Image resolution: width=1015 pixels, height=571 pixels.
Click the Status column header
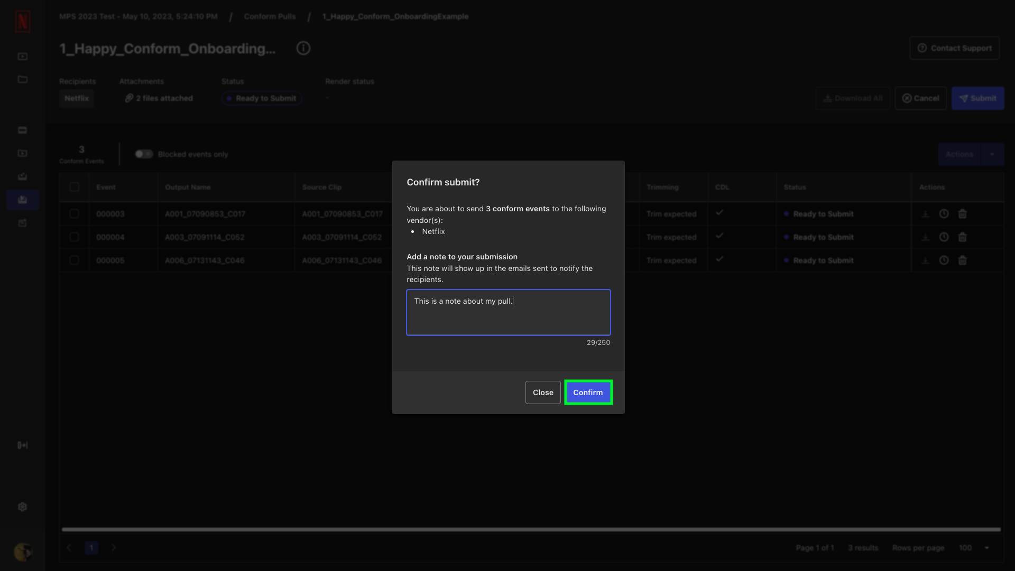795,187
